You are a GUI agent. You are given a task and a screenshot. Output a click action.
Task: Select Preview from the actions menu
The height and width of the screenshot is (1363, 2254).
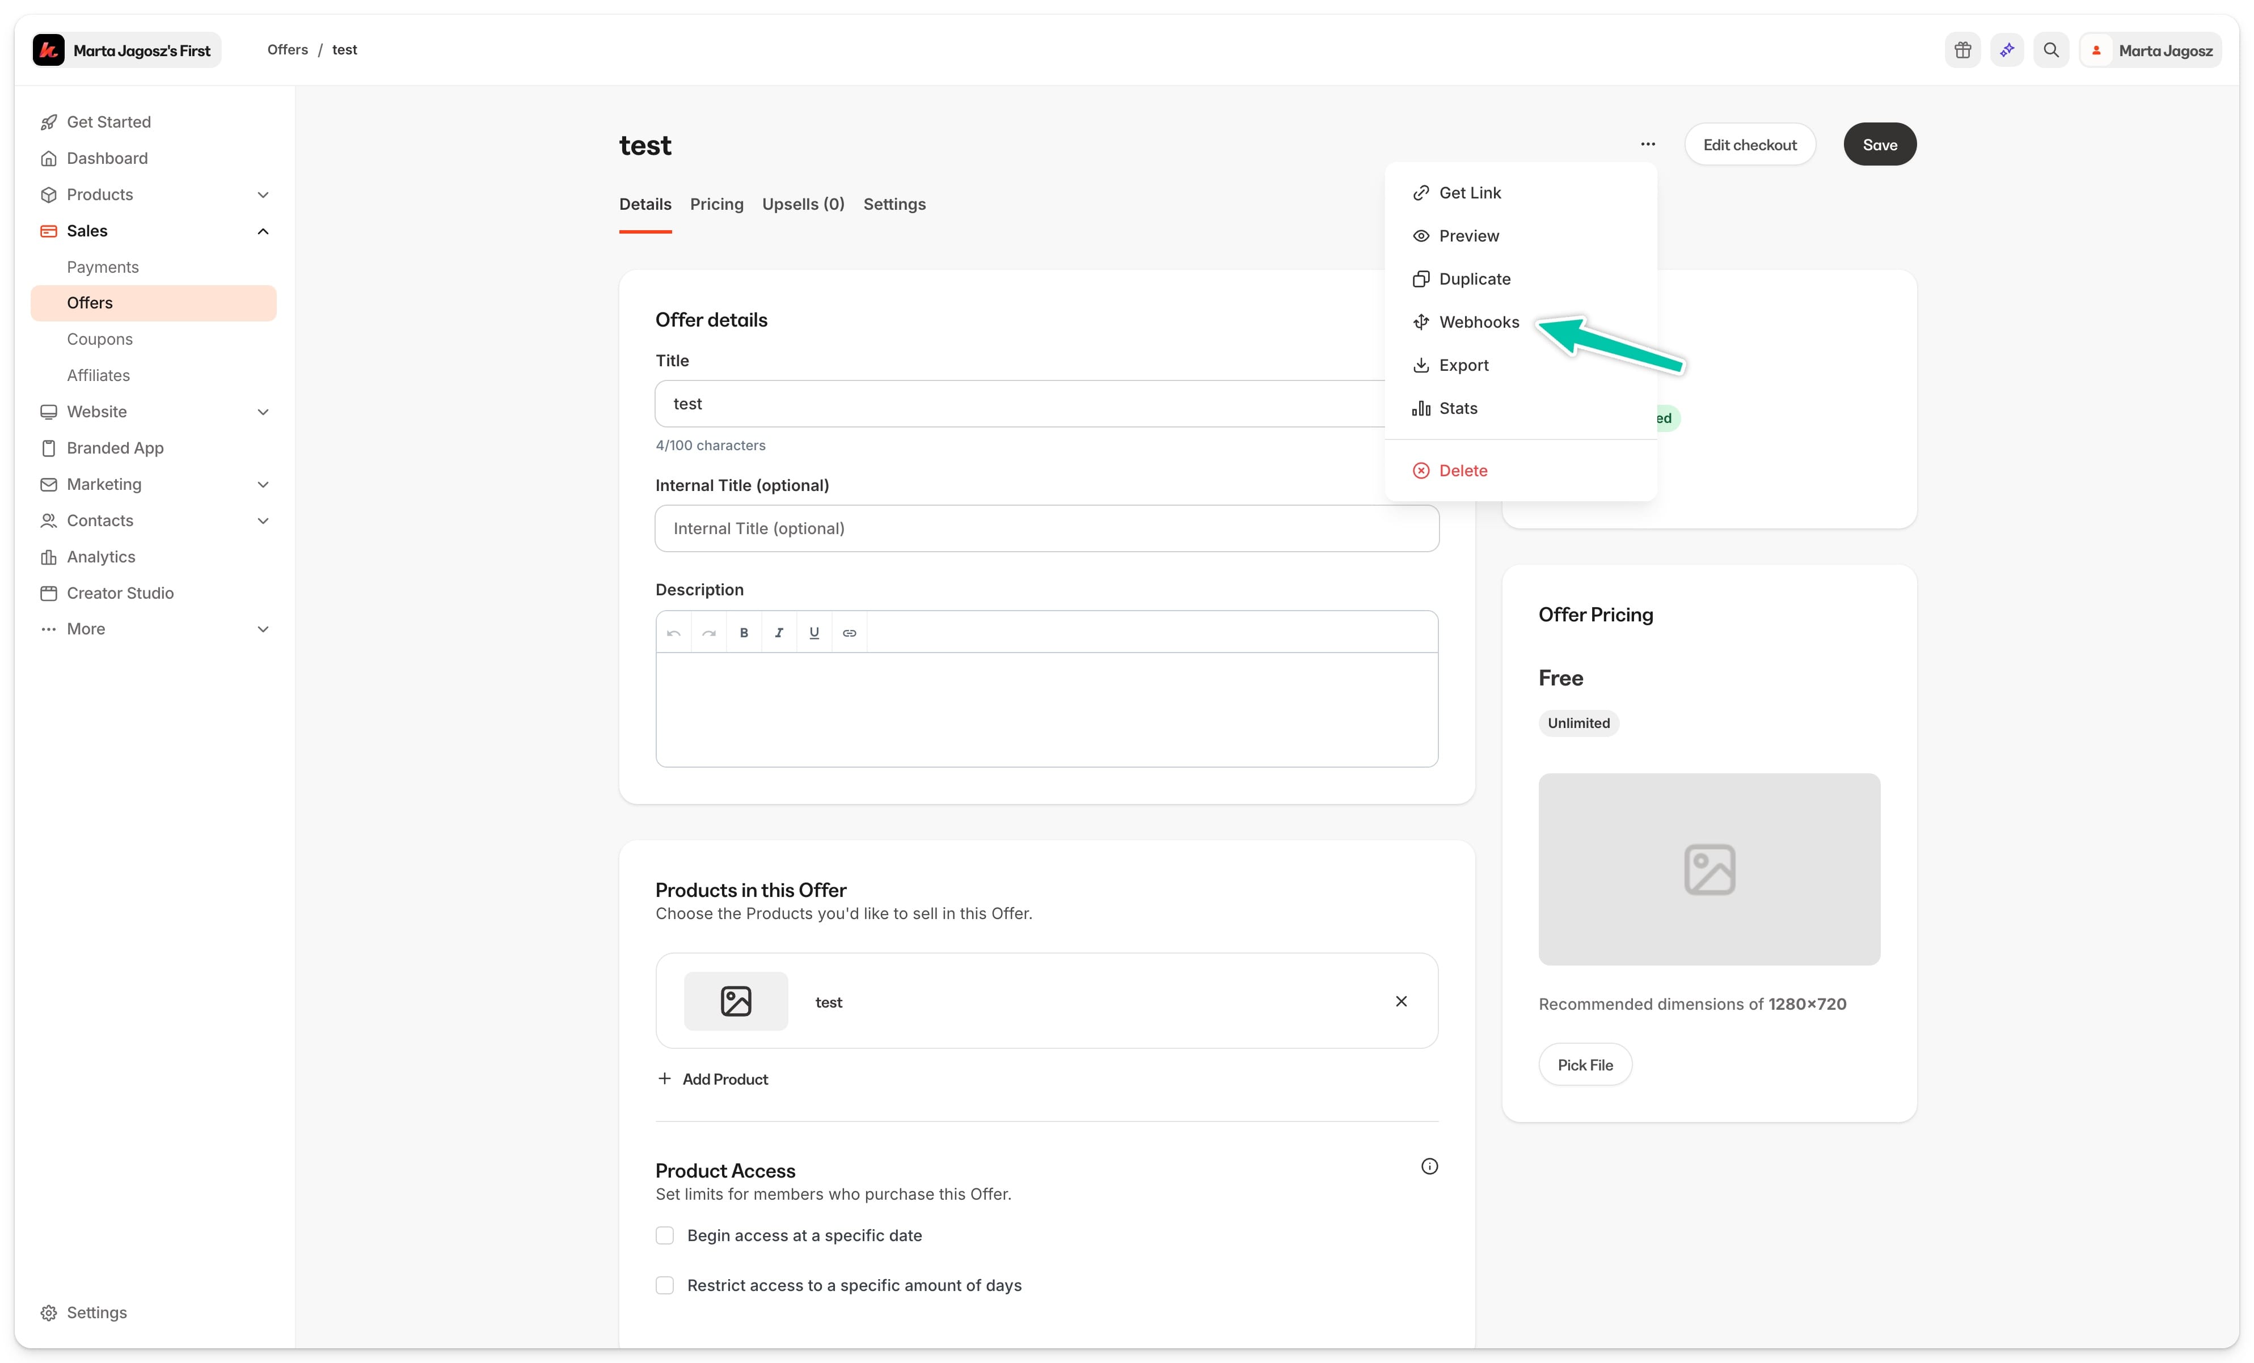[x=1521, y=236]
